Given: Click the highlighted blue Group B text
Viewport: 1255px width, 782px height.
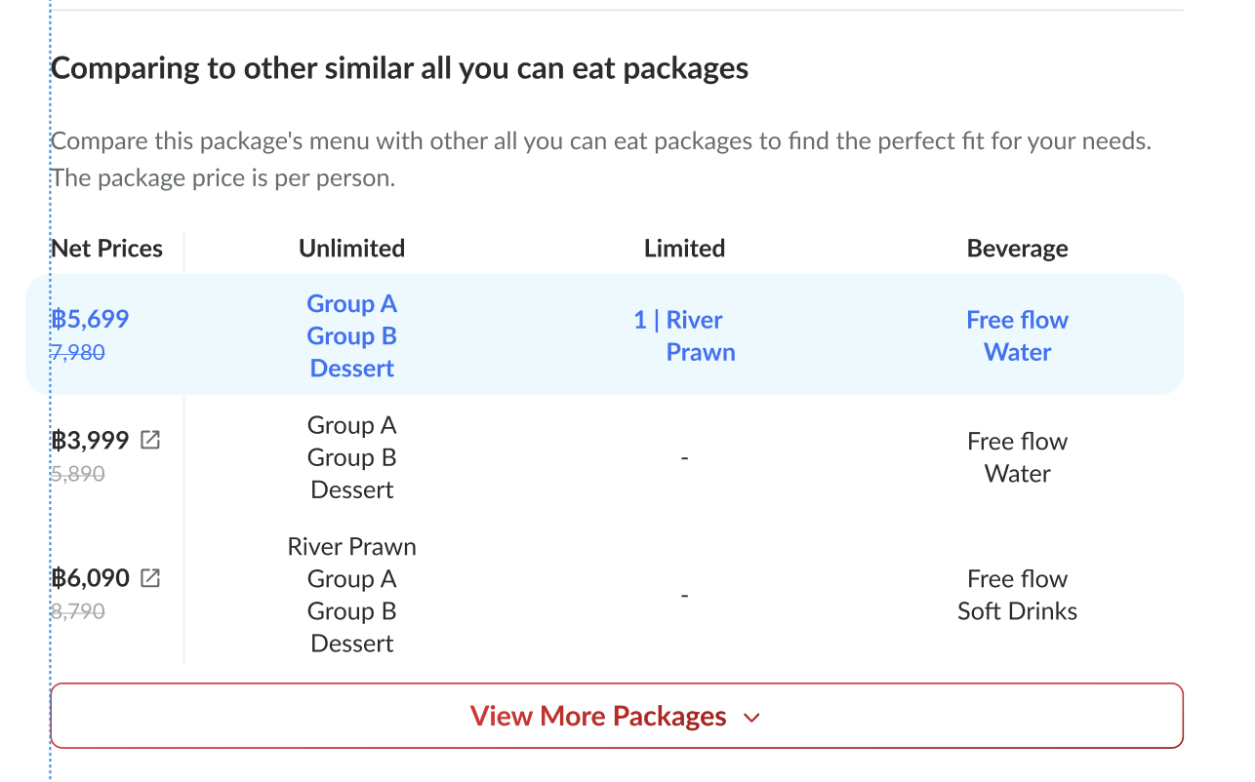Looking at the screenshot, I should [x=351, y=336].
